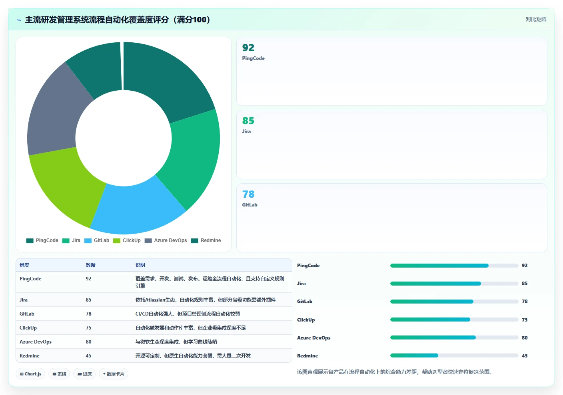Image resolution: width=563 pixels, height=395 pixels.
Task: Open the Jira 85 score card
Action: tap(392, 145)
